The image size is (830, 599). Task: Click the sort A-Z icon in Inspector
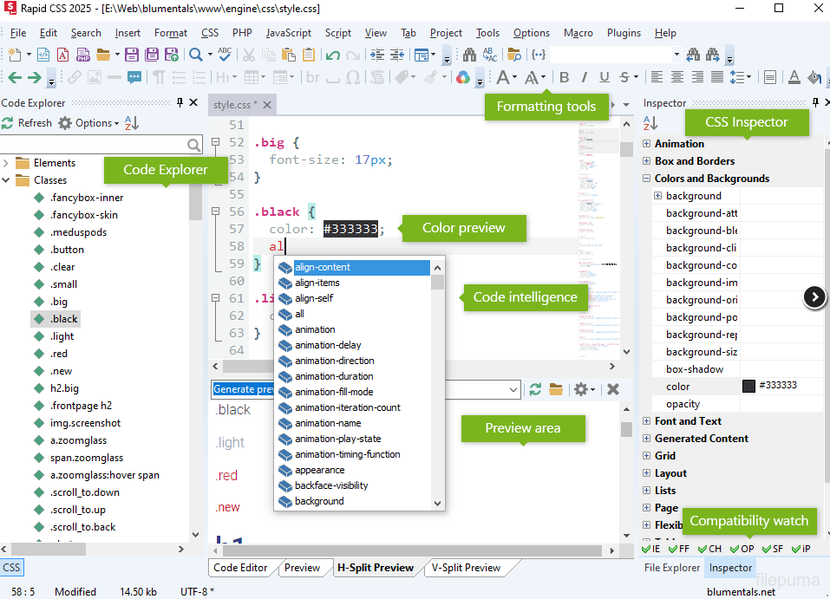point(650,123)
